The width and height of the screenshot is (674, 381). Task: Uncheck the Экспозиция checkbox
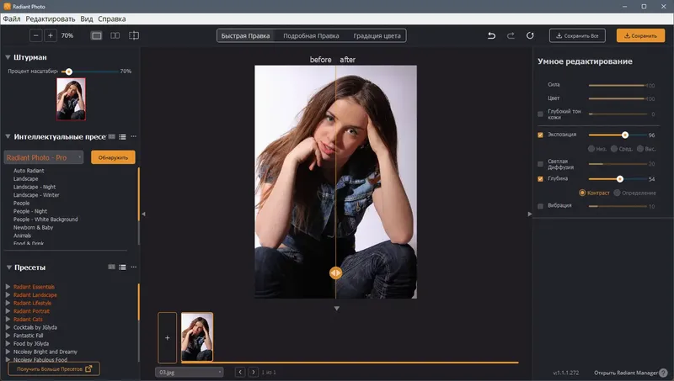pos(540,135)
